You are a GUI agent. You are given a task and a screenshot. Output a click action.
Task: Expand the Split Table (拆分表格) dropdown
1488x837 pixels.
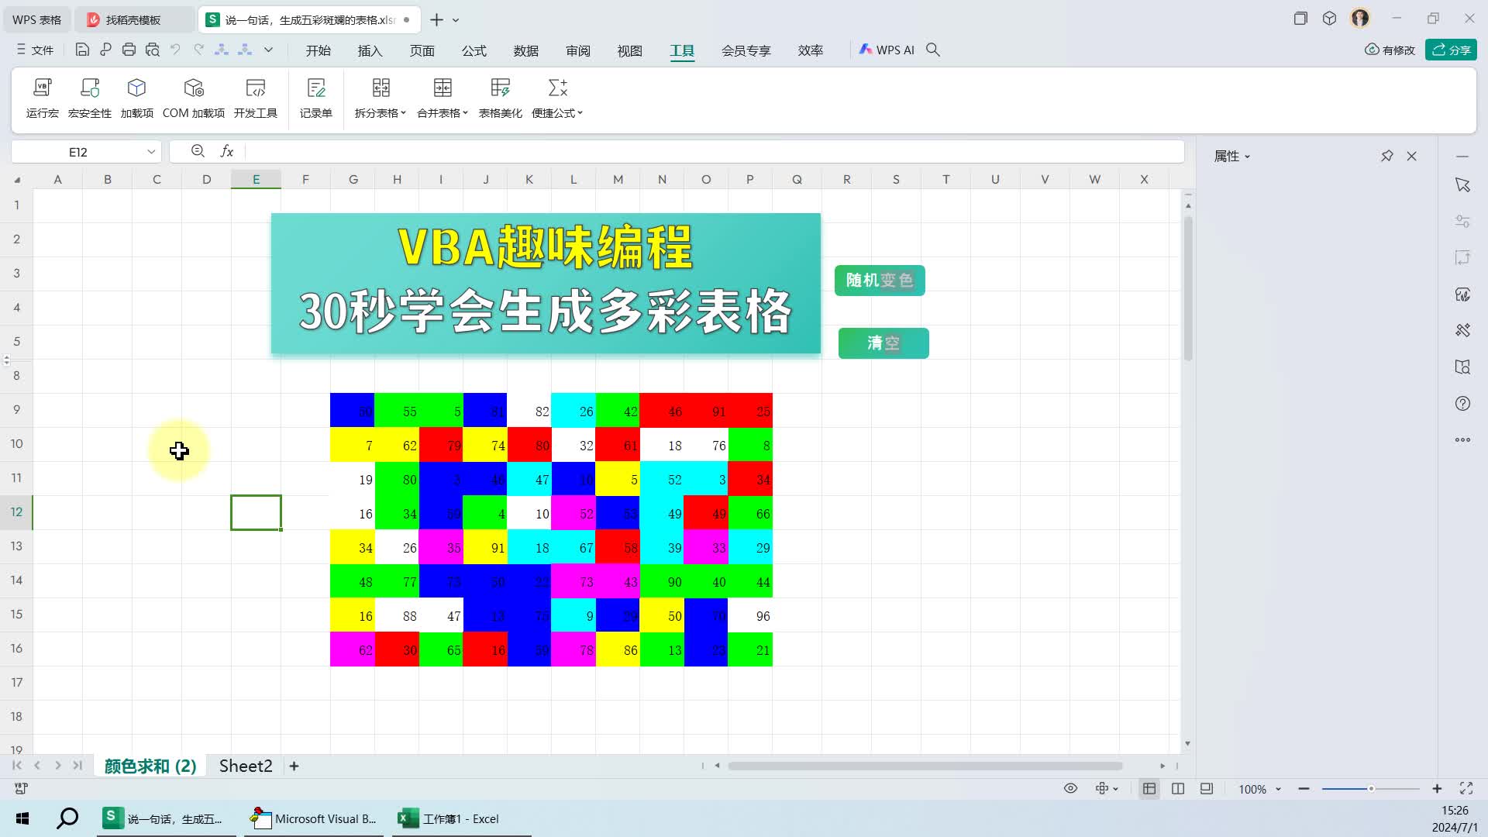(x=381, y=112)
